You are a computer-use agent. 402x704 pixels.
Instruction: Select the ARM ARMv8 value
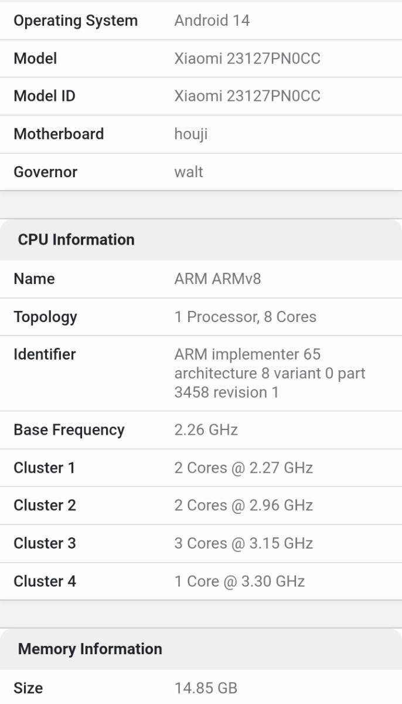(x=217, y=279)
